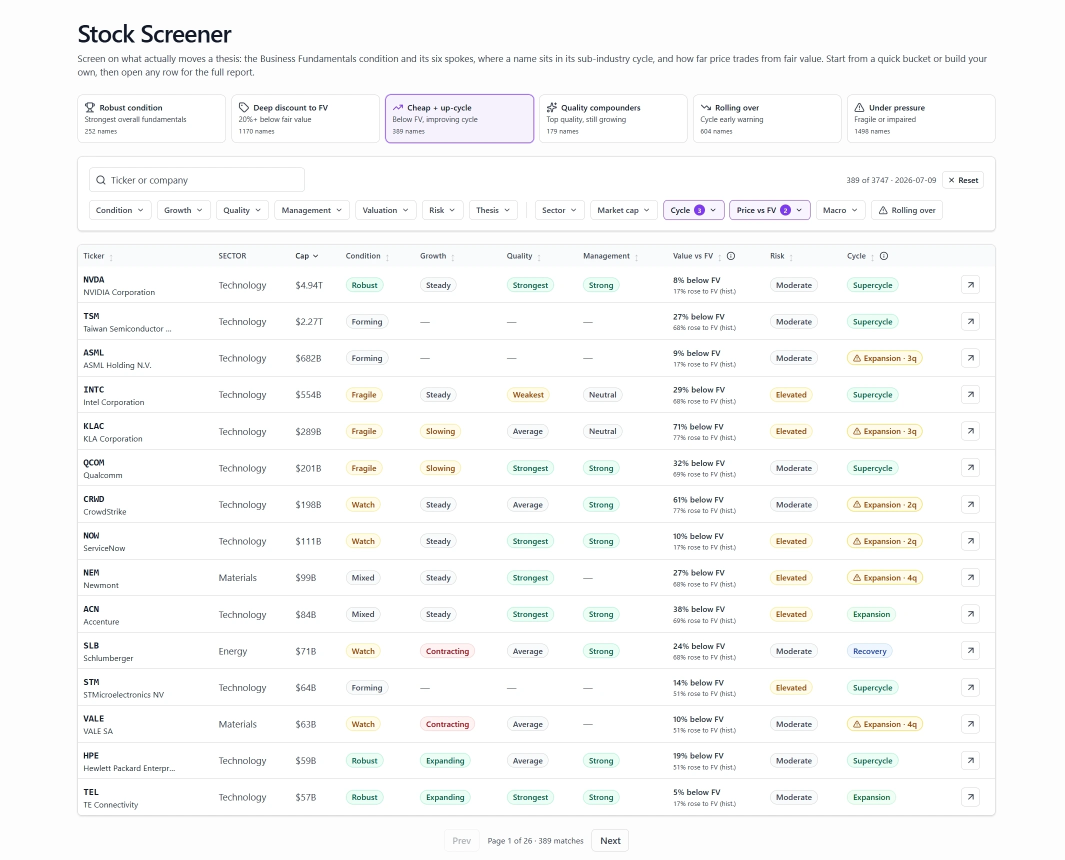1065x860 pixels.
Task: Expand the Thesis filter dropdown
Action: point(493,210)
